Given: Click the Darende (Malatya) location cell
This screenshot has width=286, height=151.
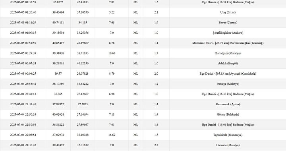Looking at the screenshot, I should (x=228, y=145).
